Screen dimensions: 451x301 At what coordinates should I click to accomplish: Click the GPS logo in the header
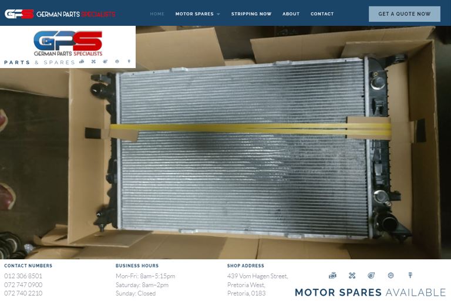coord(19,14)
